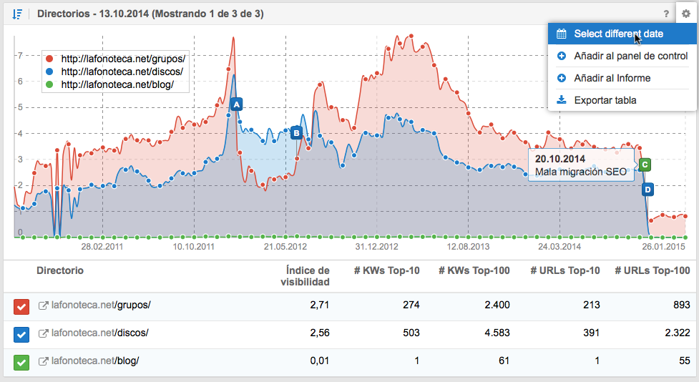This screenshot has width=699, height=382.
Task: Choose Añadir al panel de control
Action: (x=630, y=56)
